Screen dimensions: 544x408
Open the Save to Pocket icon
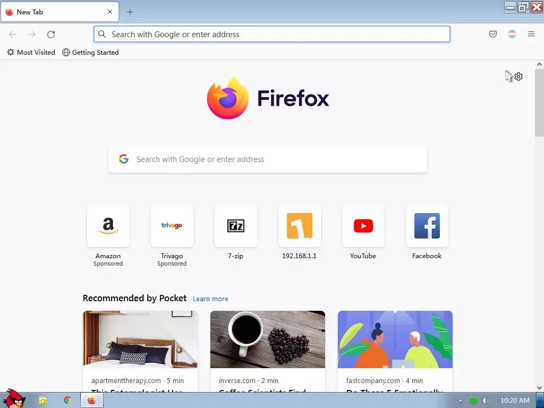point(492,34)
